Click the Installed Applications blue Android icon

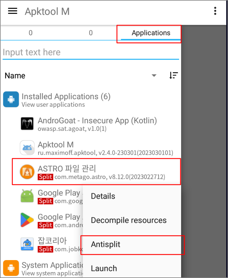[11, 99]
